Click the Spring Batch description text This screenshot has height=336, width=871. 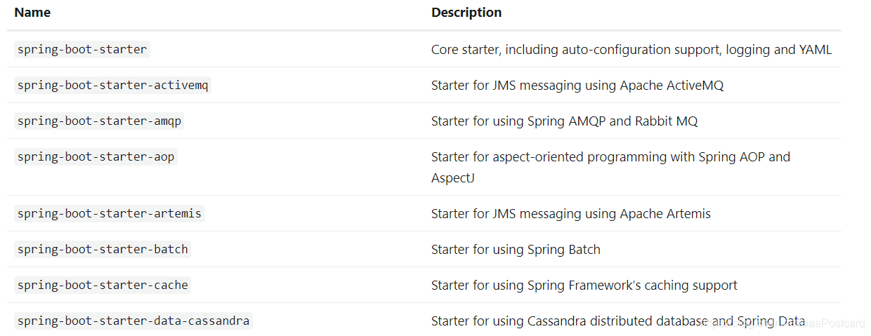(x=516, y=250)
